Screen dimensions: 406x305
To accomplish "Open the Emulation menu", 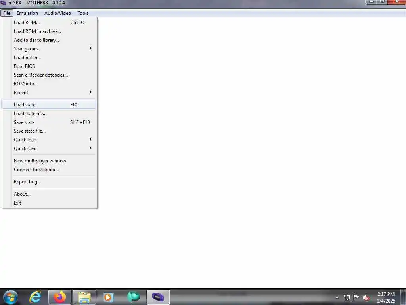I will [27, 13].
